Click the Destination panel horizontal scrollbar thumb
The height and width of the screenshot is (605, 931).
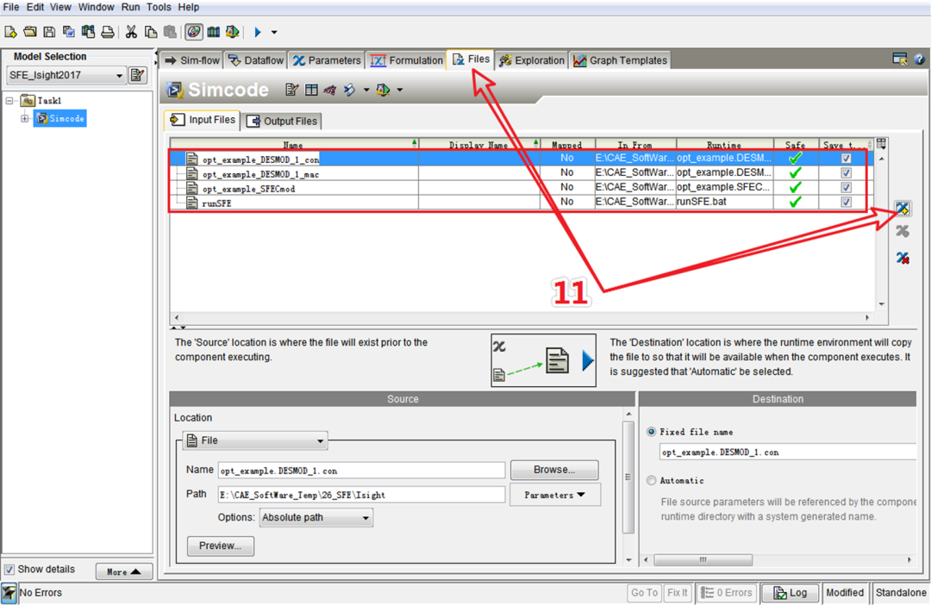(x=703, y=560)
